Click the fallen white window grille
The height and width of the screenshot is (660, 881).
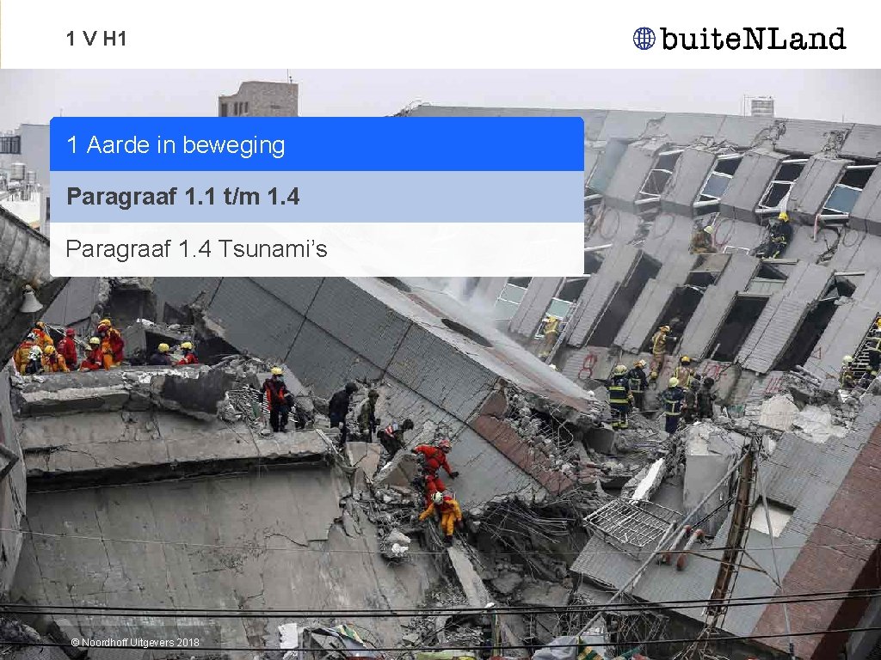click(x=631, y=522)
